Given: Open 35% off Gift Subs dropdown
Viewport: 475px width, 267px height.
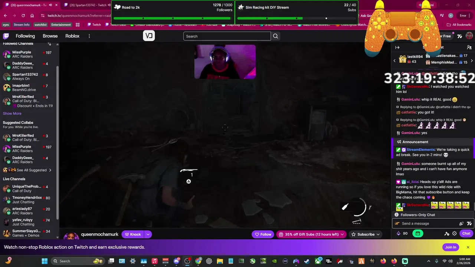Looking at the screenshot, I should tap(312, 234).
